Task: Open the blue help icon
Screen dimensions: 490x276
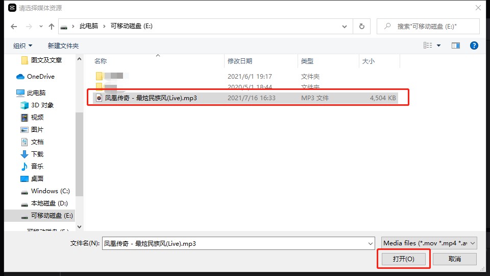Action: tap(474, 45)
